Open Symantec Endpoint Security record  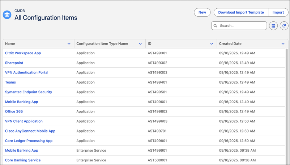pyautogui.click(x=29, y=92)
